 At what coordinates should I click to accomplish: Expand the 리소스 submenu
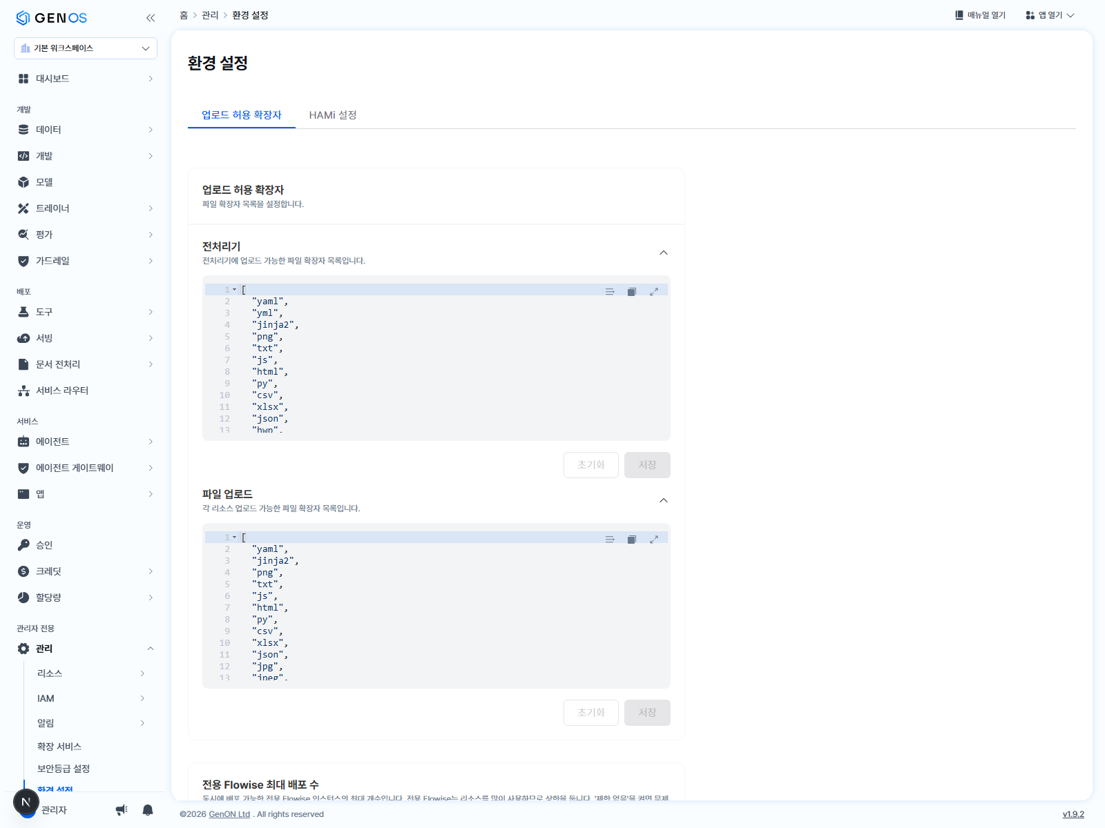click(142, 673)
